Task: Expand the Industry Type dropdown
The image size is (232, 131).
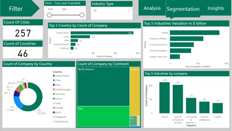Action: pos(112,10)
